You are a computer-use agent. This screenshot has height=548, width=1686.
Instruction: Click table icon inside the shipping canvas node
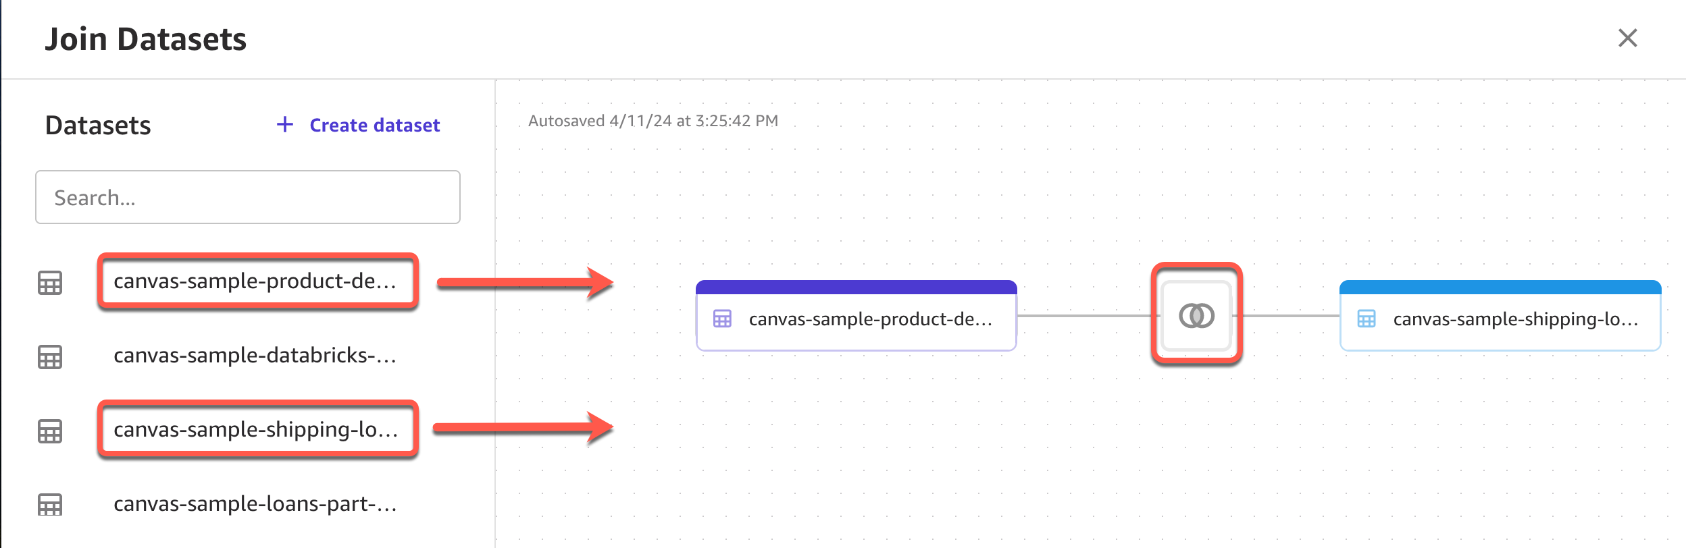1366,319
